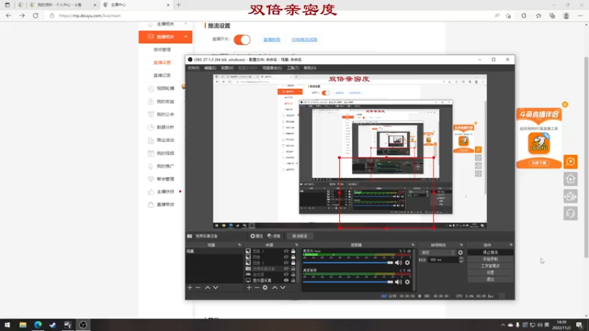The image size is (589, 331).
Task: Adjust 桌面音频 volume slider
Action: coord(348,282)
